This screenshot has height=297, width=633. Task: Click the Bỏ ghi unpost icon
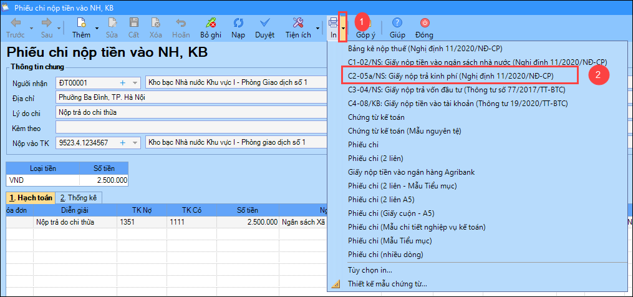point(211,22)
